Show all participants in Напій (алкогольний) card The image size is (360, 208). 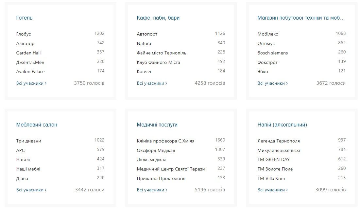272,190
